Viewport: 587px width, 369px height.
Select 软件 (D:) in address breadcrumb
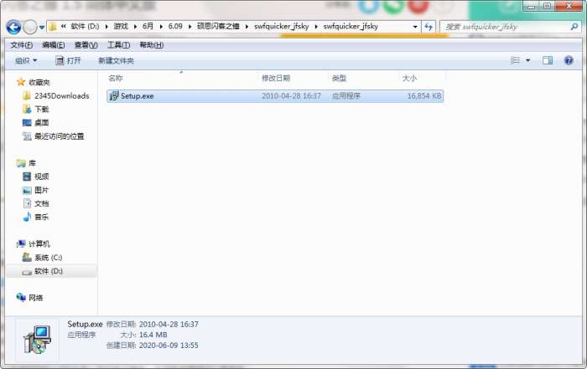85,27
